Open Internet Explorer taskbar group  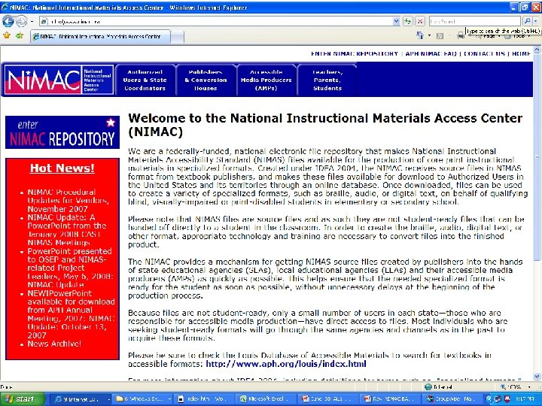(x=82, y=399)
